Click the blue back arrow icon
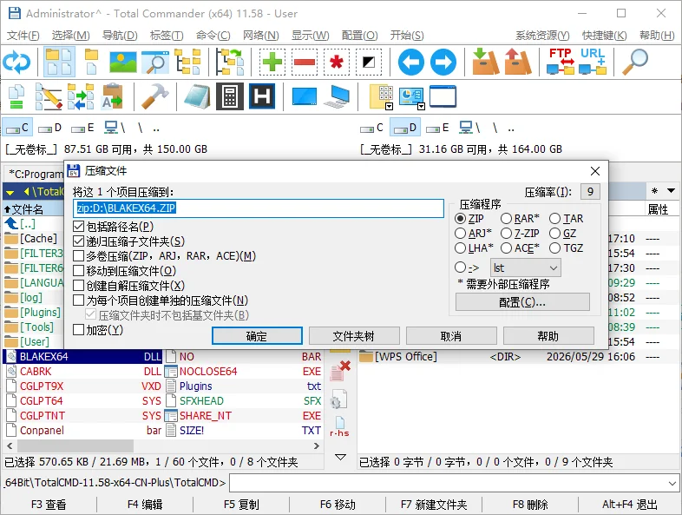The width and height of the screenshot is (682, 515). (411, 63)
